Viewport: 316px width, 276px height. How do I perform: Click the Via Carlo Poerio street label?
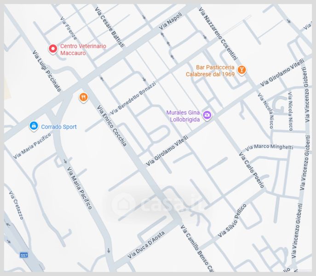251,170
